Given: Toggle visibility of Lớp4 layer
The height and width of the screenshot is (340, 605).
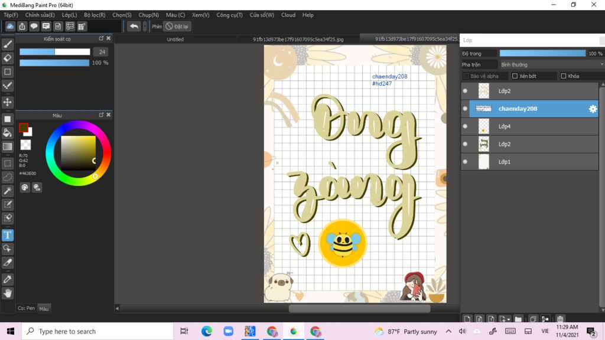Looking at the screenshot, I should pyautogui.click(x=465, y=126).
